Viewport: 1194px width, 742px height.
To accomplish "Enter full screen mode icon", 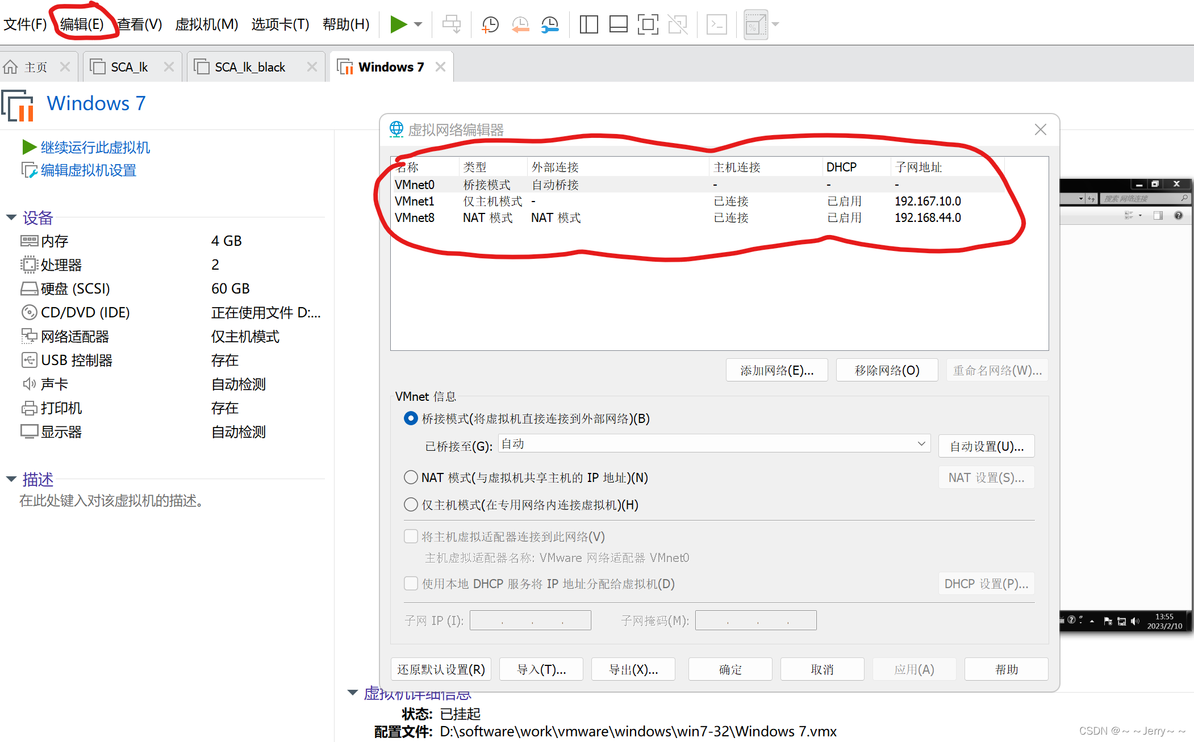I will coord(648,24).
